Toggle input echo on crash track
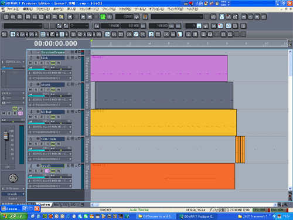Screen dimensions: 293x220 pyautogui.click(x=47, y=171)
